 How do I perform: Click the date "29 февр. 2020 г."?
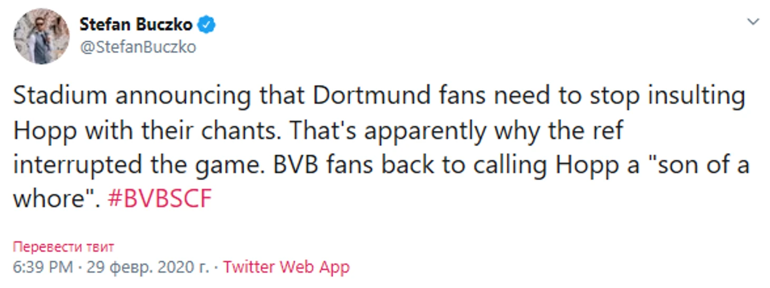(x=145, y=267)
